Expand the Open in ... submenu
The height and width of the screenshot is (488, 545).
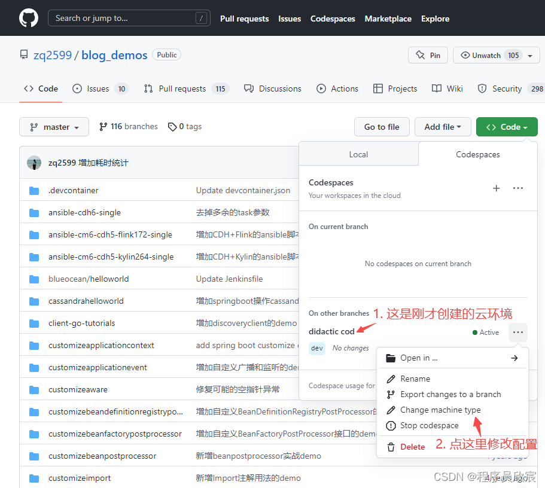(452, 358)
